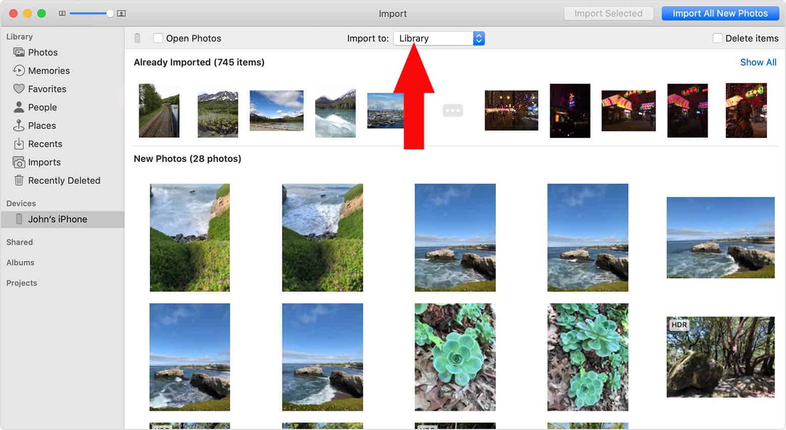Click the thumbnail zoom slider knob
The image size is (786, 430).
point(109,14)
